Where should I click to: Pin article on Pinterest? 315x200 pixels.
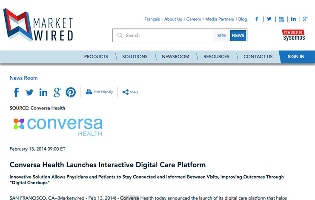[71, 92]
